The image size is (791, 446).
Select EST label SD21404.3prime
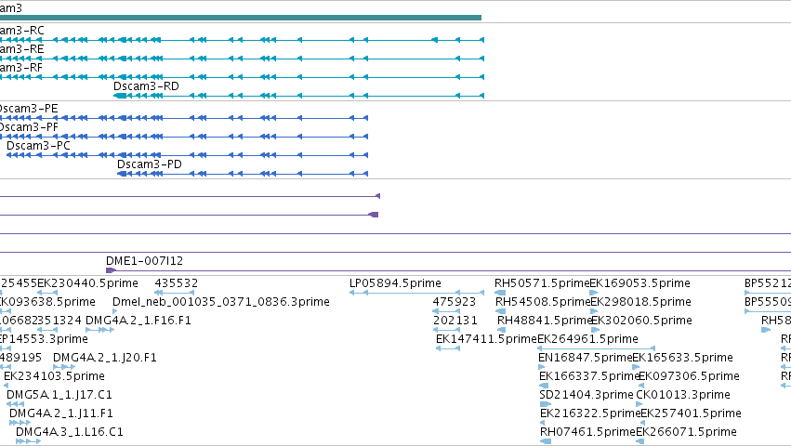pyautogui.click(x=587, y=395)
